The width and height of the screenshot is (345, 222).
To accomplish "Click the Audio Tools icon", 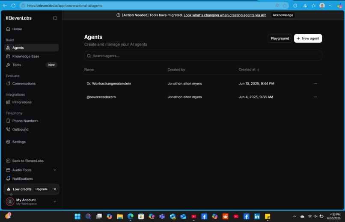I will [x=8, y=170].
